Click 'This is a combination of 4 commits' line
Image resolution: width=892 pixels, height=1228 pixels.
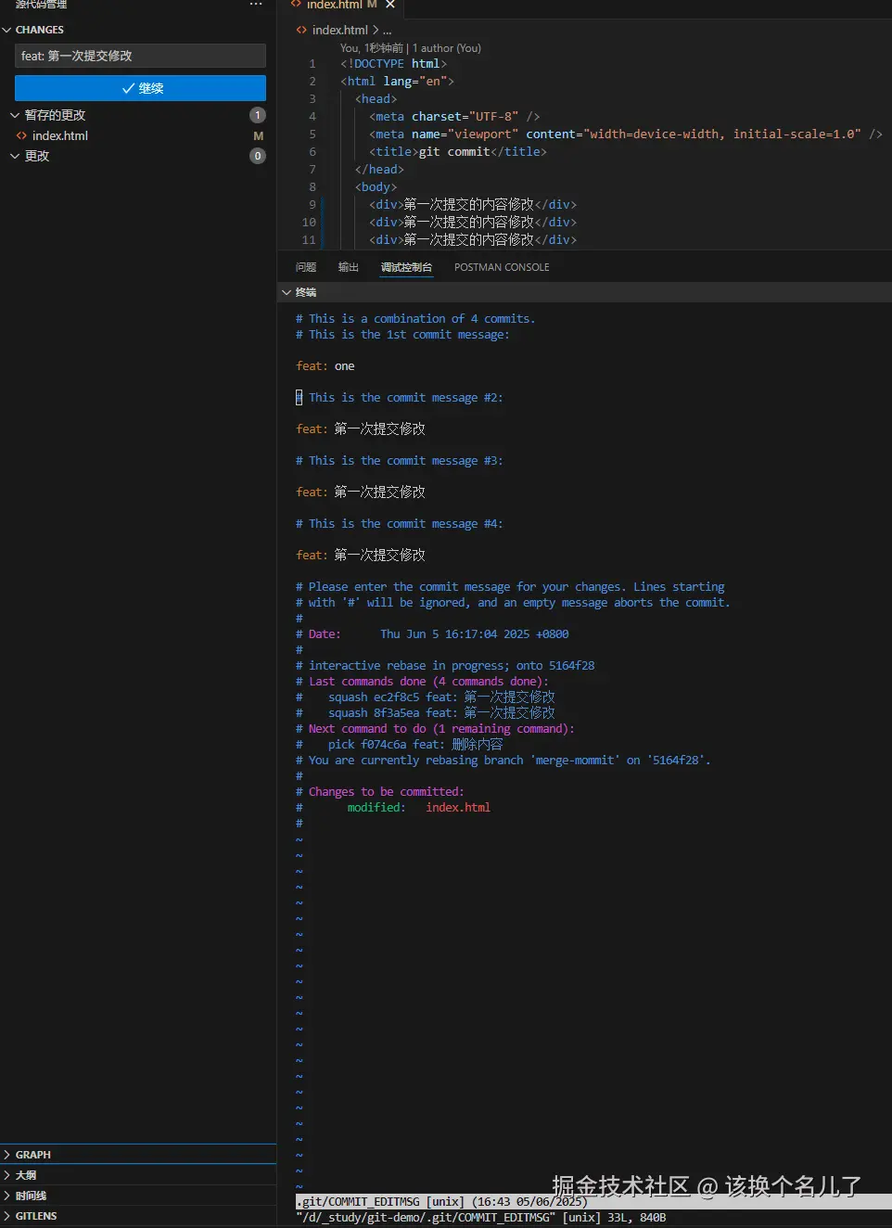tap(415, 319)
